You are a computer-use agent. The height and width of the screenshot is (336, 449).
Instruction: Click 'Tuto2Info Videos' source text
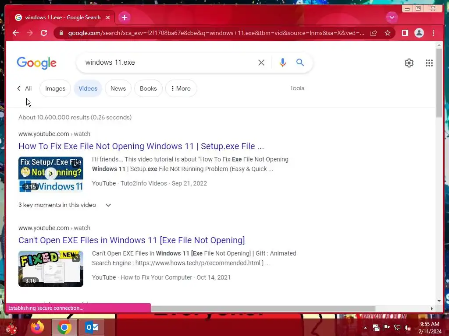[x=144, y=183]
